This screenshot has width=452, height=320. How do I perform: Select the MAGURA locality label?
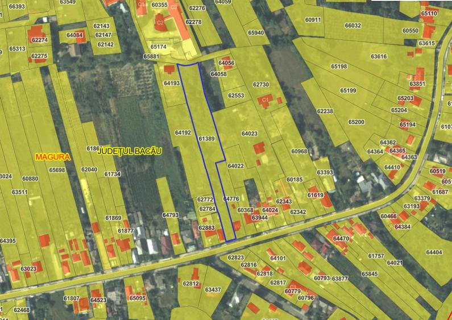53,157
